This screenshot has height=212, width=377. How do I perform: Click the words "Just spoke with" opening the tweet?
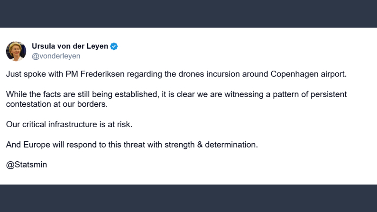pos(32,74)
